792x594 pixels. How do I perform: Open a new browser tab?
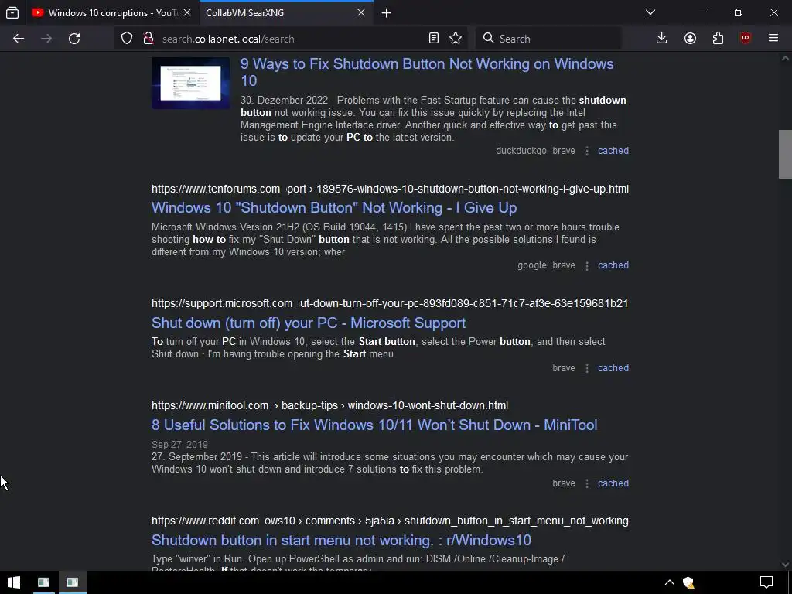click(x=387, y=13)
